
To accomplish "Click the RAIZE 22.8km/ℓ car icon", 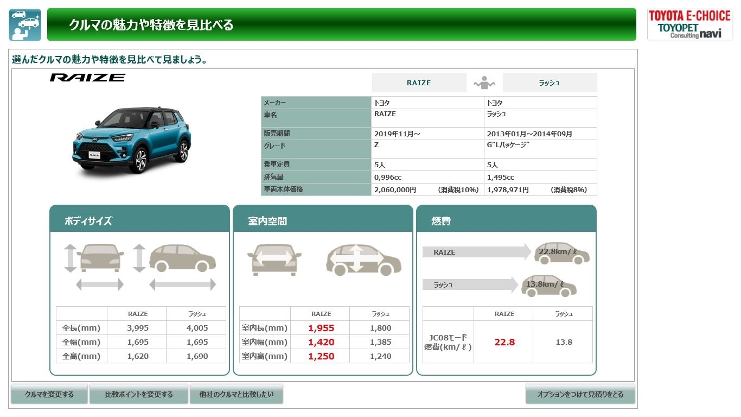I will [561, 253].
